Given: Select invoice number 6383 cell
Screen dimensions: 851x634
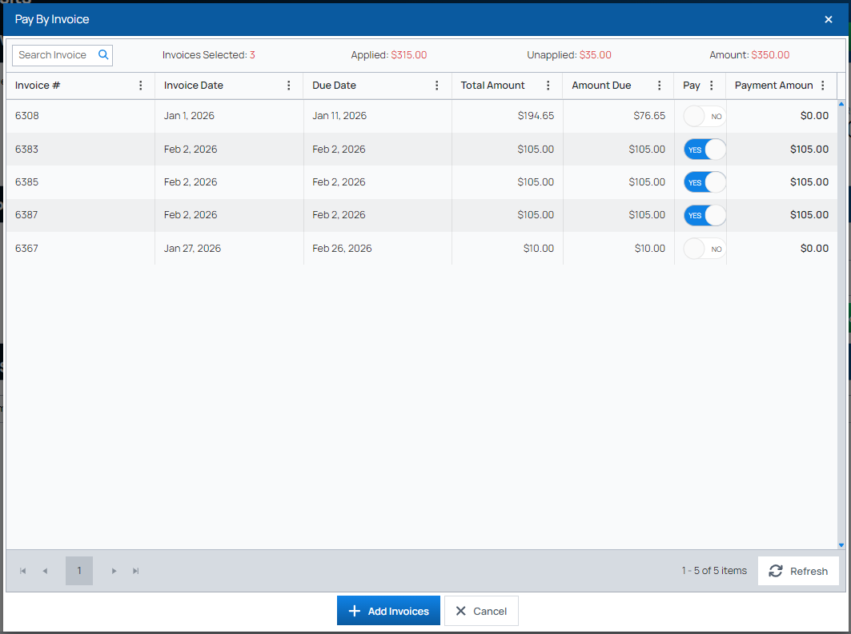Looking at the screenshot, I should pos(80,149).
